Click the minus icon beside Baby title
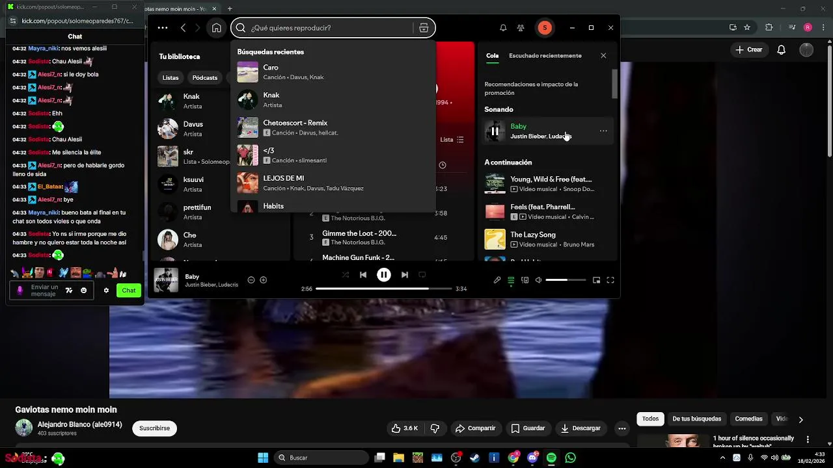This screenshot has height=468, width=833. coord(251,280)
